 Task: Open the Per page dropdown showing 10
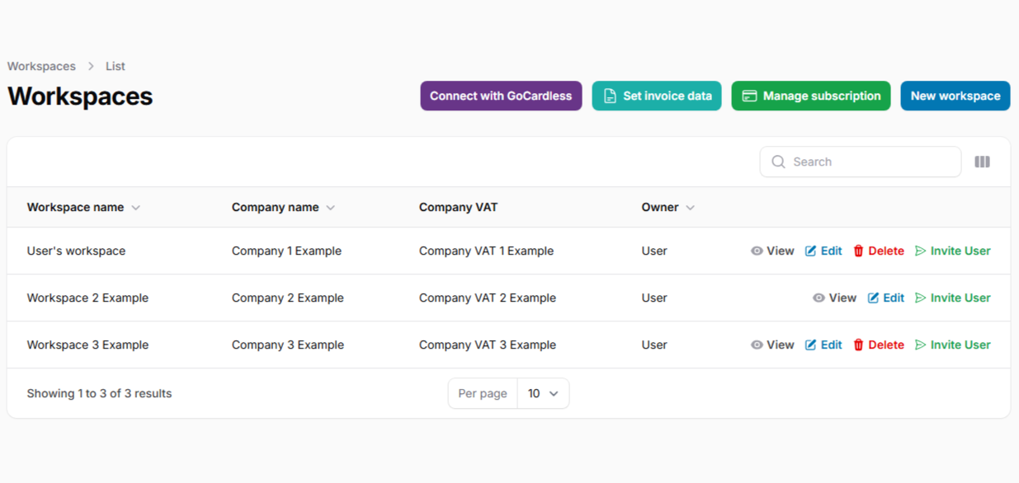pyautogui.click(x=543, y=394)
